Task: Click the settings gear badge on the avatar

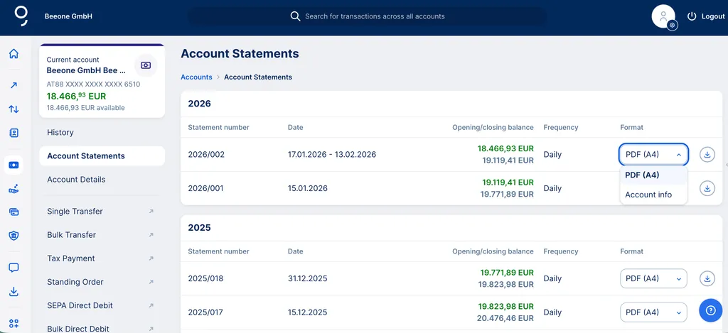Action: [x=672, y=26]
